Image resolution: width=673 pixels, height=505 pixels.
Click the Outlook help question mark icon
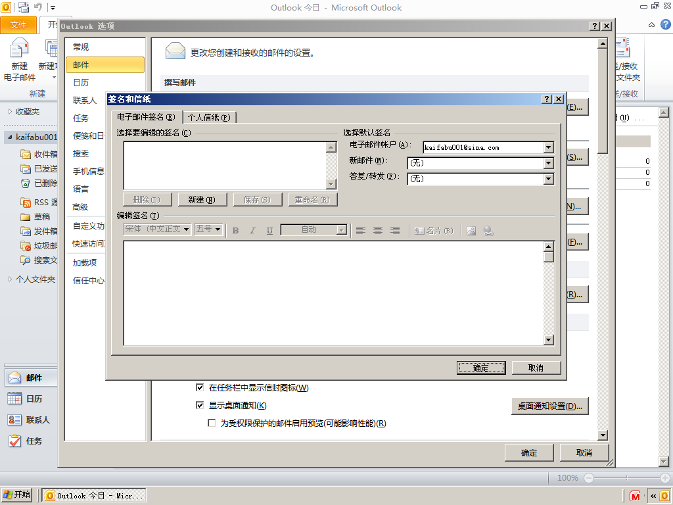pos(665,24)
